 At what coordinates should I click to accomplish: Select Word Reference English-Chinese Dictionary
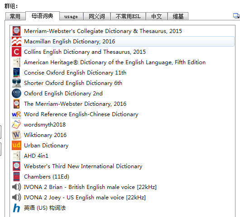(x=123, y=114)
